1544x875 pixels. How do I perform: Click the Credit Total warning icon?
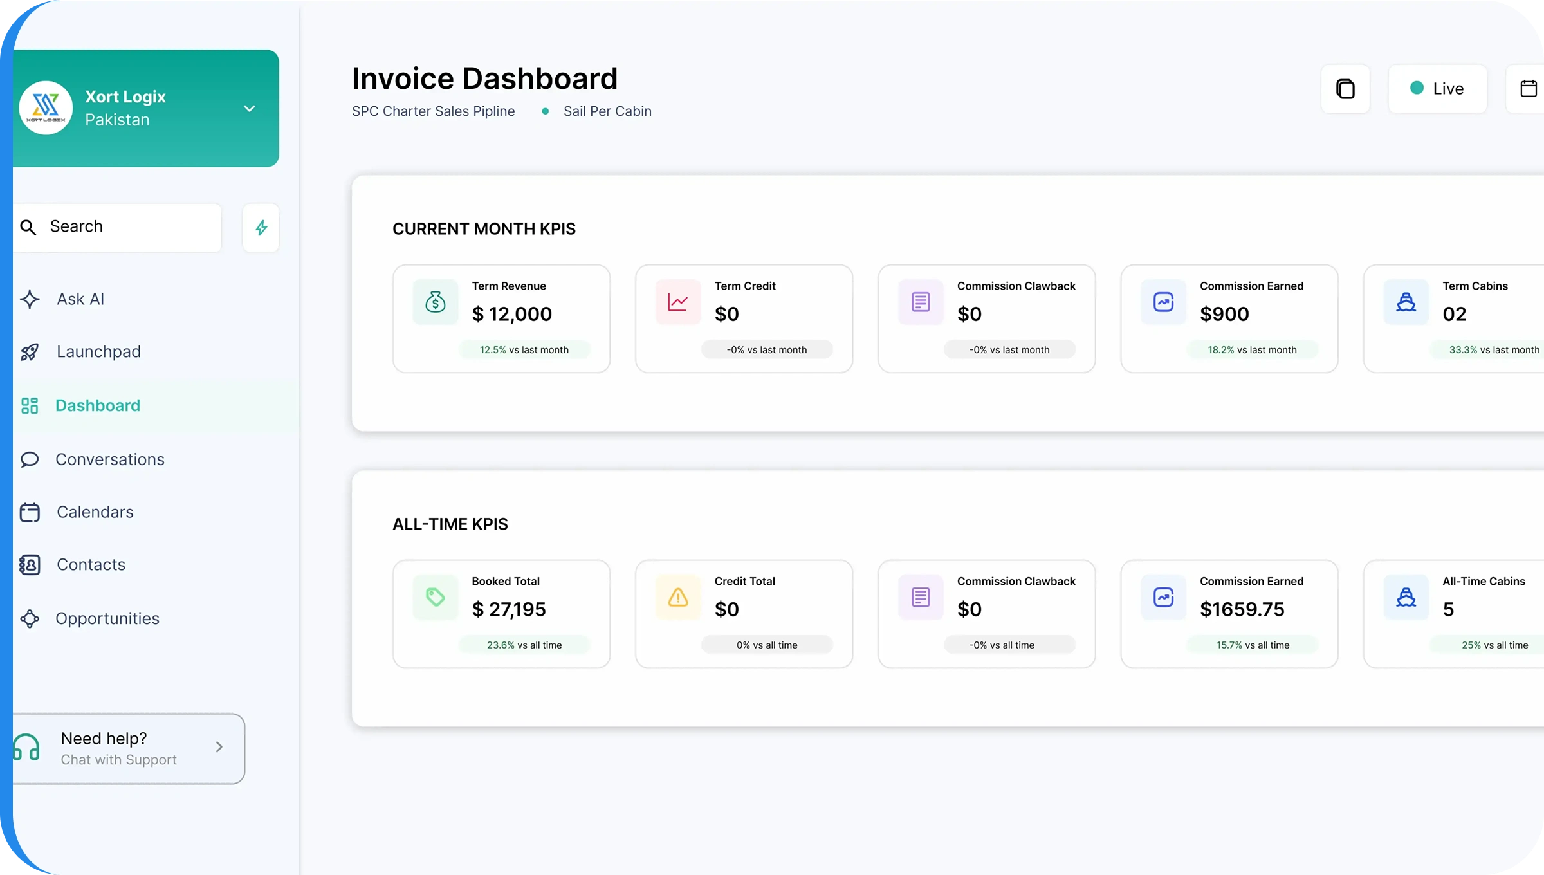click(x=678, y=597)
